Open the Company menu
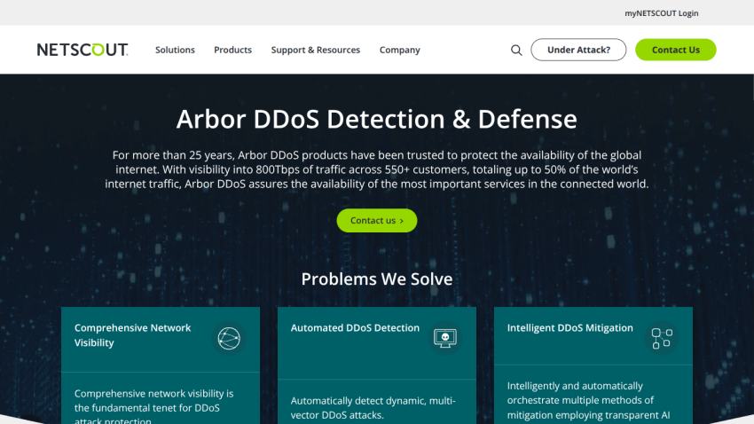The width and height of the screenshot is (754, 424). coord(399,50)
